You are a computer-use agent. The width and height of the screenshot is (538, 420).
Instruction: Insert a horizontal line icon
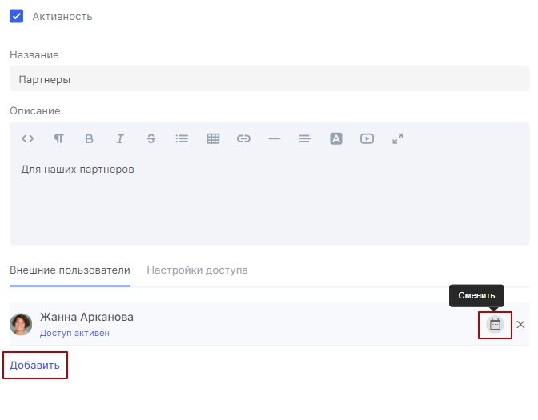(x=275, y=139)
